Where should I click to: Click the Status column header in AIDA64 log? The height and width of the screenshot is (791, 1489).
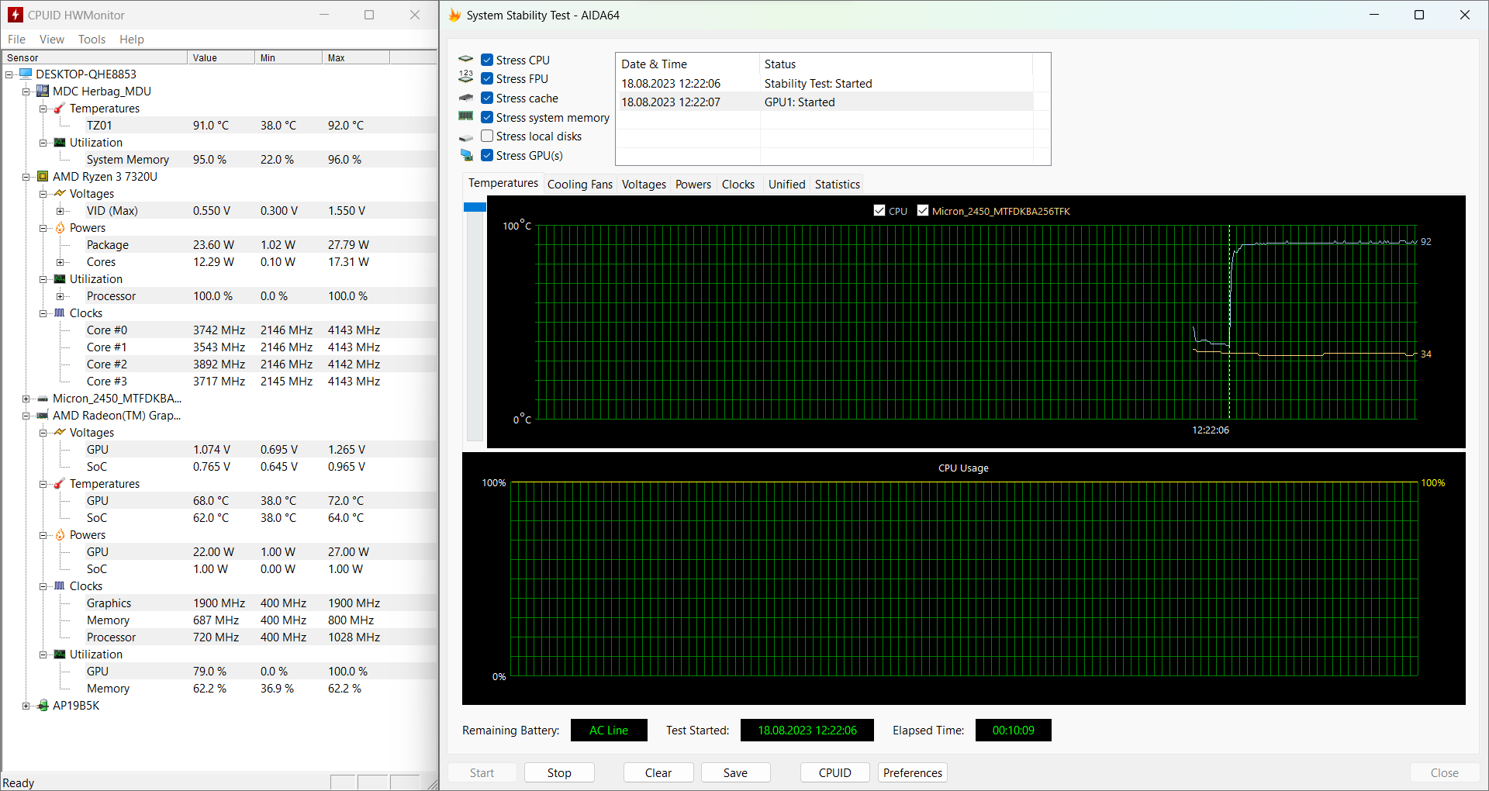(896, 64)
